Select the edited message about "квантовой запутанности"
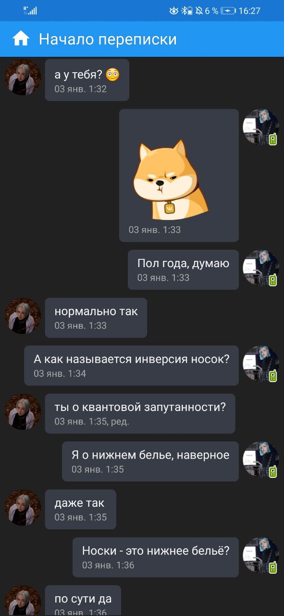Image resolution: width=284 pixels, height=616 pixels. click(140, 413)
